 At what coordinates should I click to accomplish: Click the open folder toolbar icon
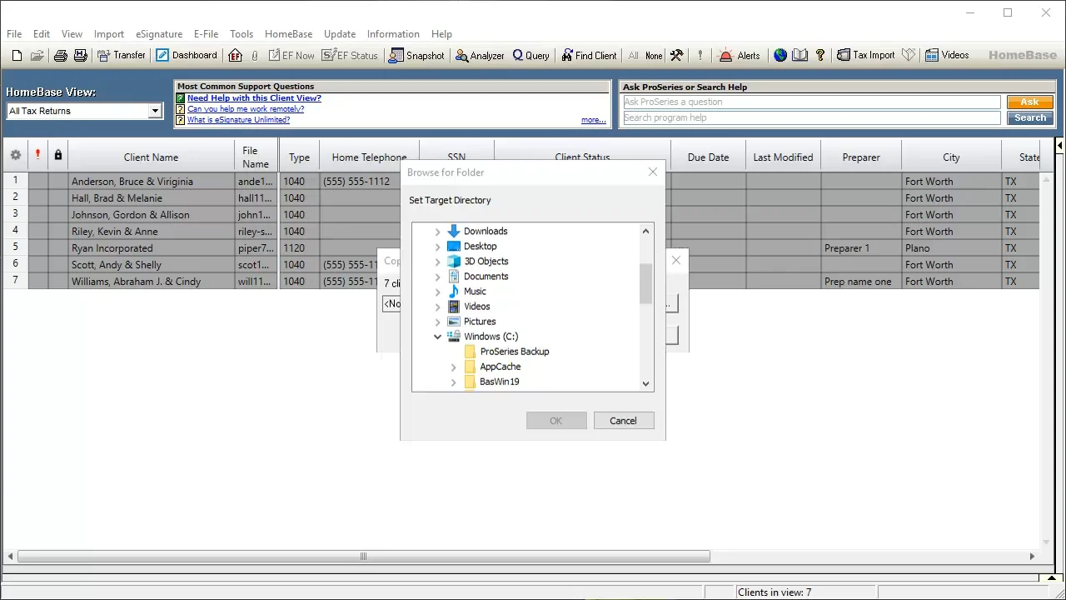click(x=37, y=56)
